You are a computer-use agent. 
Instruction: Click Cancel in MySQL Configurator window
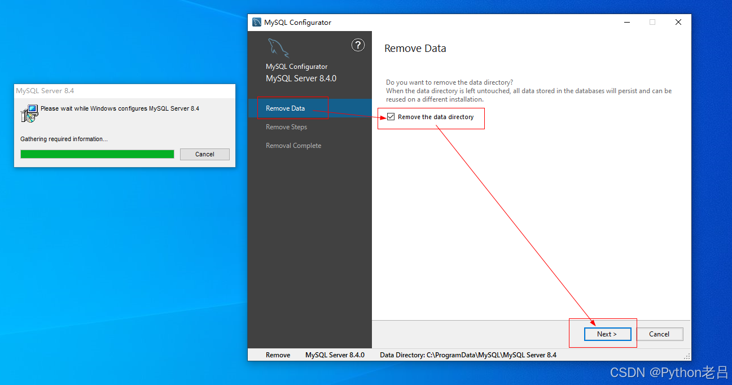pos(659,334)
